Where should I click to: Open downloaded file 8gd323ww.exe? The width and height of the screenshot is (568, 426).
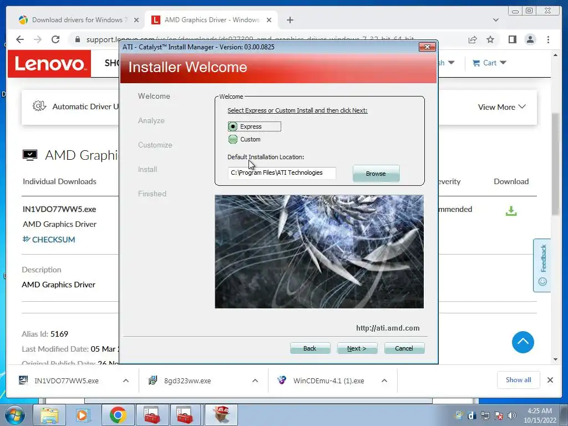(187, 381)
